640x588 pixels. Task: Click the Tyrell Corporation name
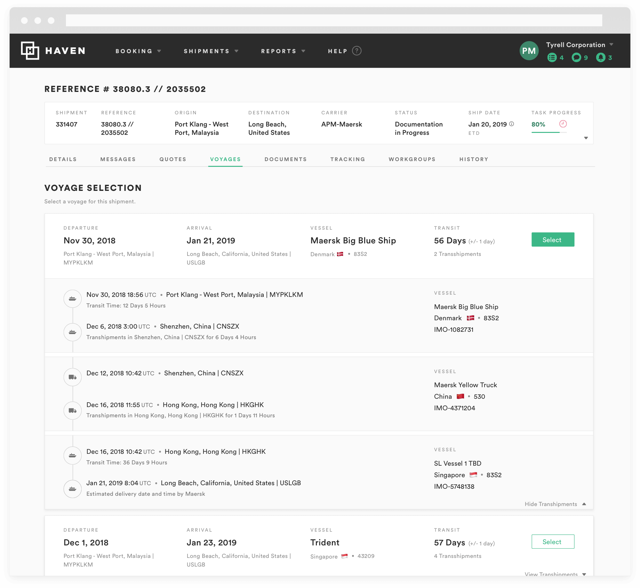point(576,45)
